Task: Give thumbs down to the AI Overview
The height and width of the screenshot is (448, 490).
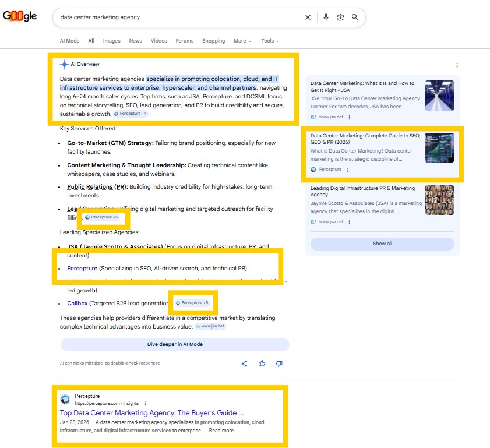Action: point(279,363)
